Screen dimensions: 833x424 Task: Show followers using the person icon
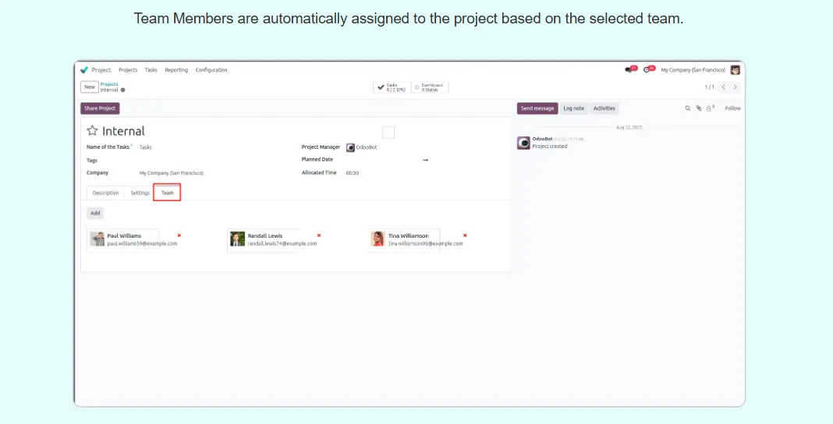coord(710,108)
